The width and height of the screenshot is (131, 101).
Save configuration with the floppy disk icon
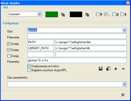(x=101, y=69)
